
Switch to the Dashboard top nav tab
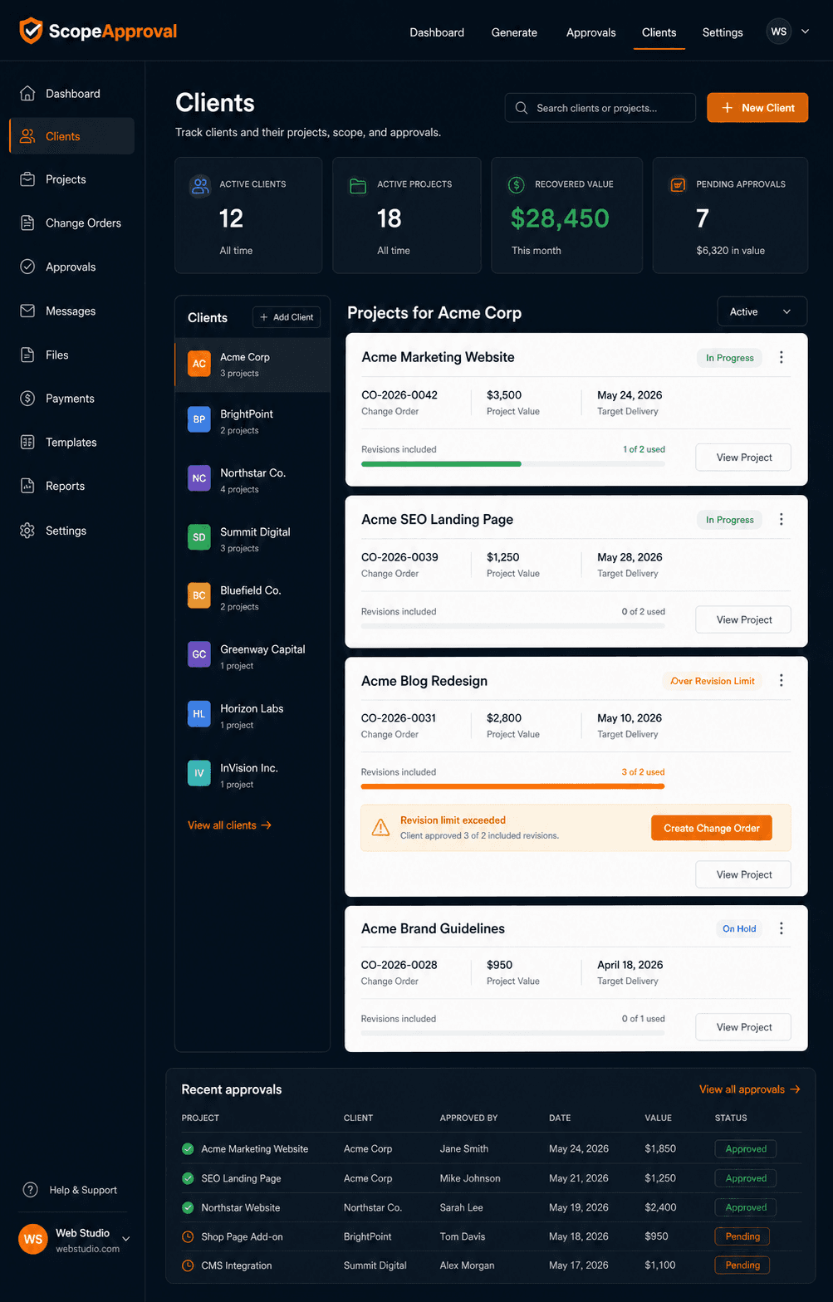(x=437, y=32)
